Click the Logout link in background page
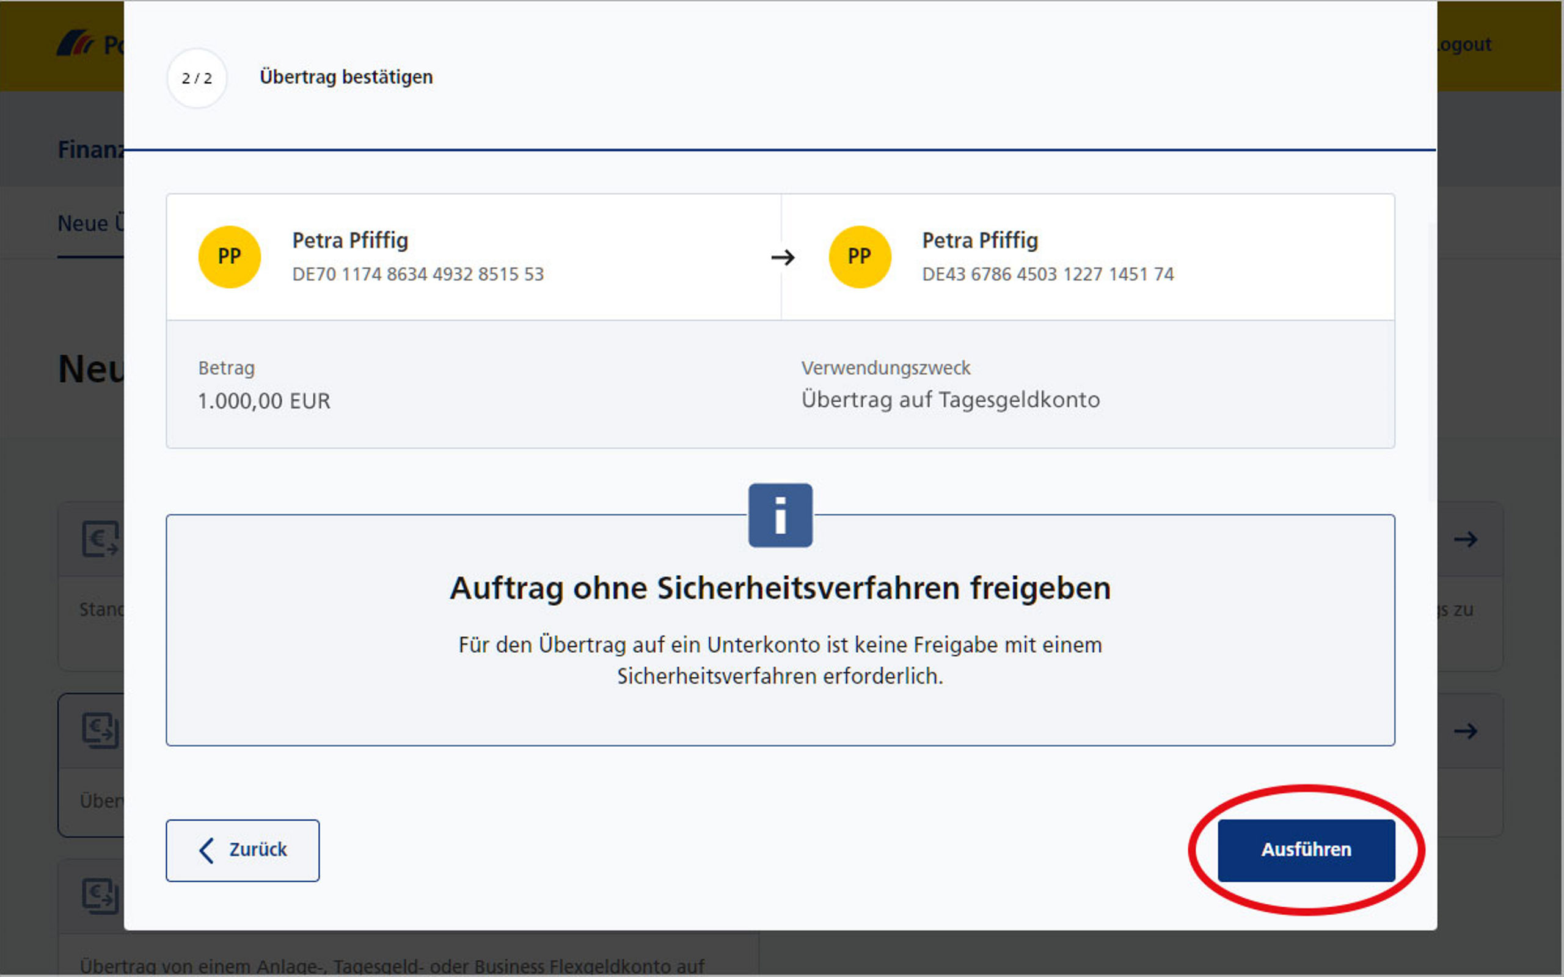Viewport: 1564px width, 977px height. tap(1464, 45)
